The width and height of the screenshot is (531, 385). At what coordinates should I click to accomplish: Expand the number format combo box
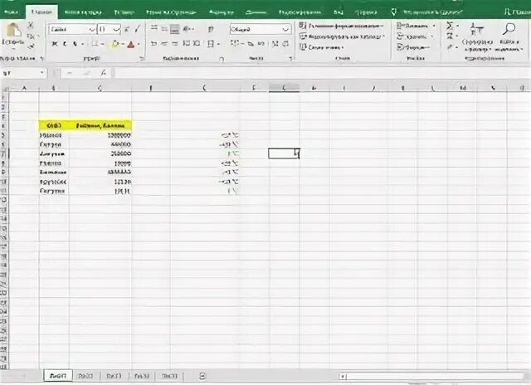click(285, 30)
